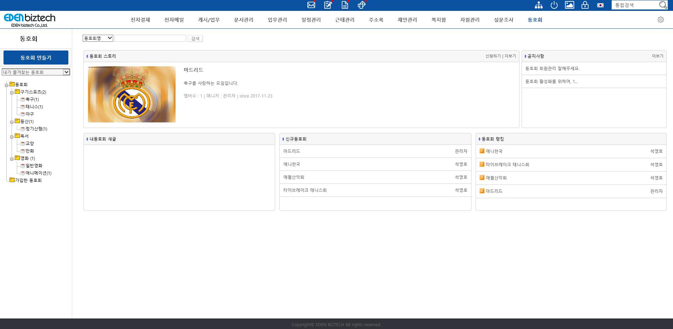673x329 pixels.
Task: Open the Real Madrid crest thumbnail
Action: [132, 94]
